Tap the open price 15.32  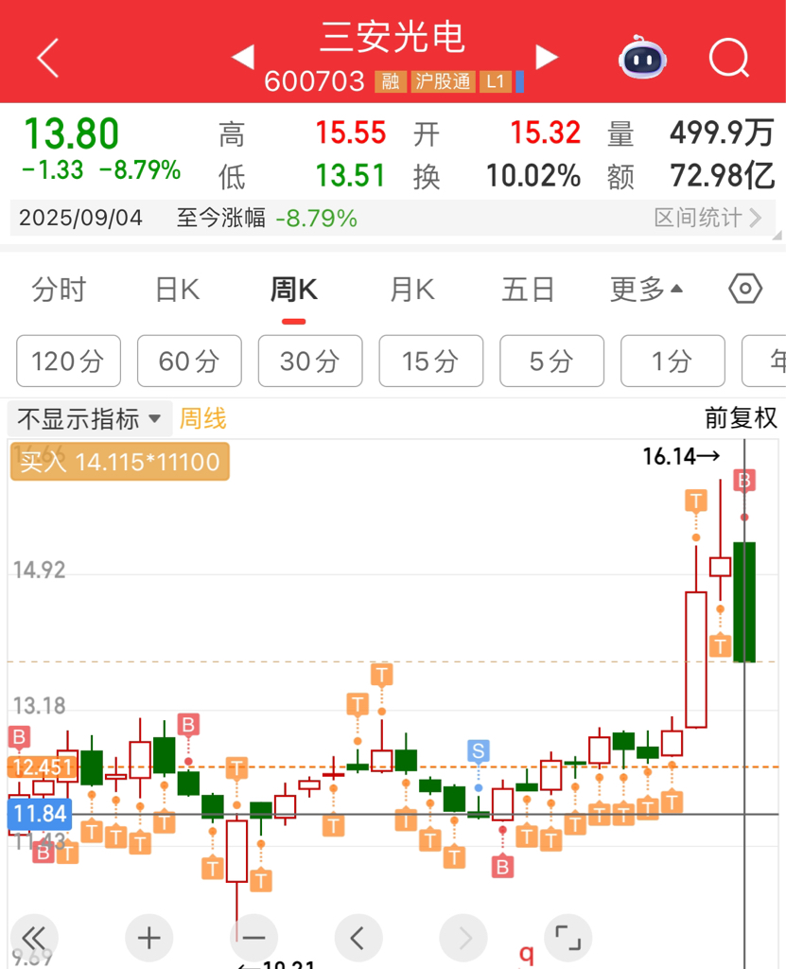546,132
